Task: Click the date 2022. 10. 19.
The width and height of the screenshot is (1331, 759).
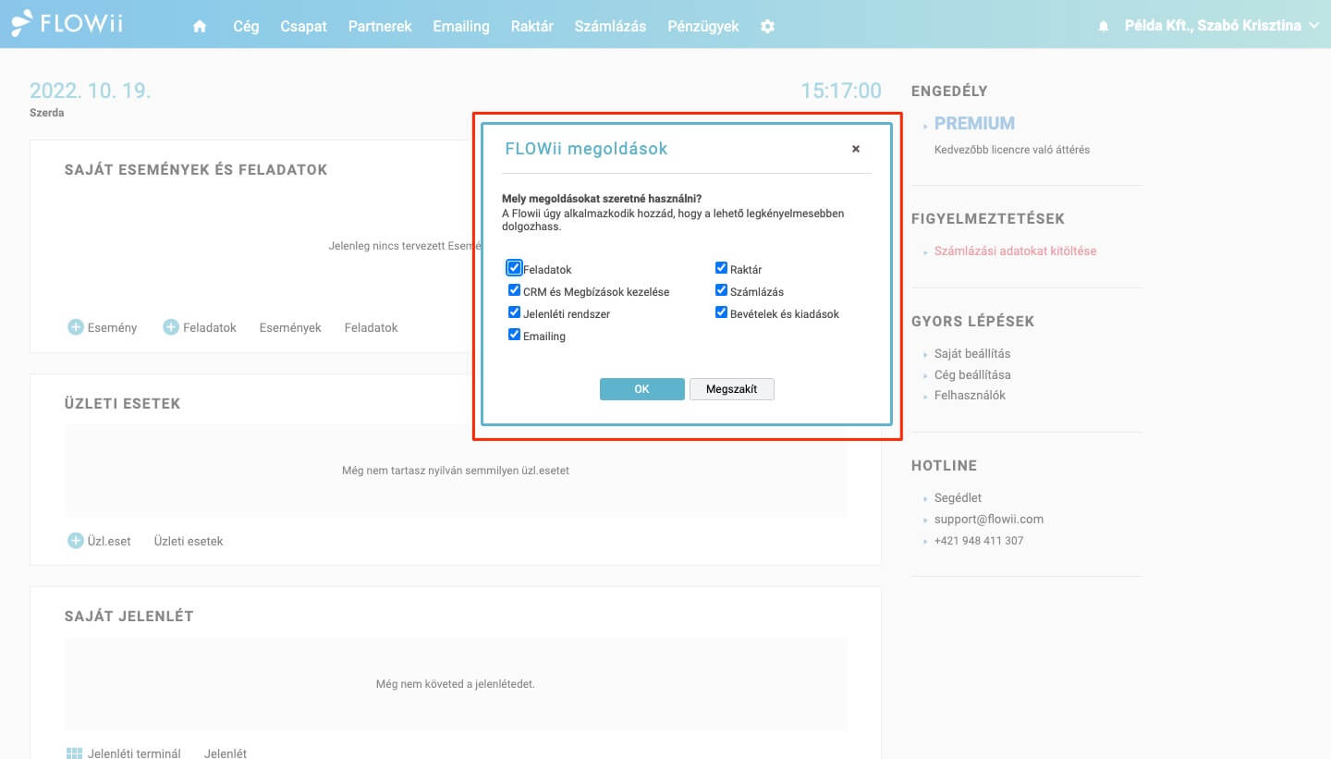Action: pos(91,91)
